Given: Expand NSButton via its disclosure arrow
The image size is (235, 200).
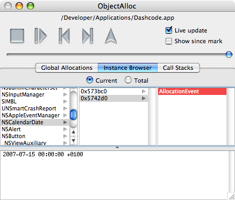Looking at the screenshot, I should pyautogui.click(x=65, y=136).
